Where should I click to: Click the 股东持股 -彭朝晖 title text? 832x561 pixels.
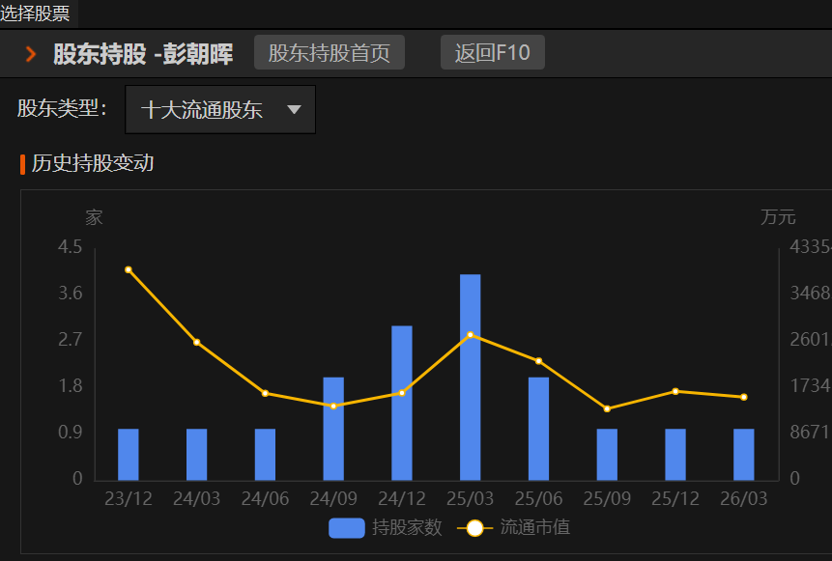click(143, 53)
